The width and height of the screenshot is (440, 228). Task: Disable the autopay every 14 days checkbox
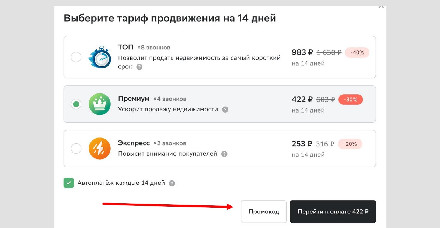(x=69, y=183)
